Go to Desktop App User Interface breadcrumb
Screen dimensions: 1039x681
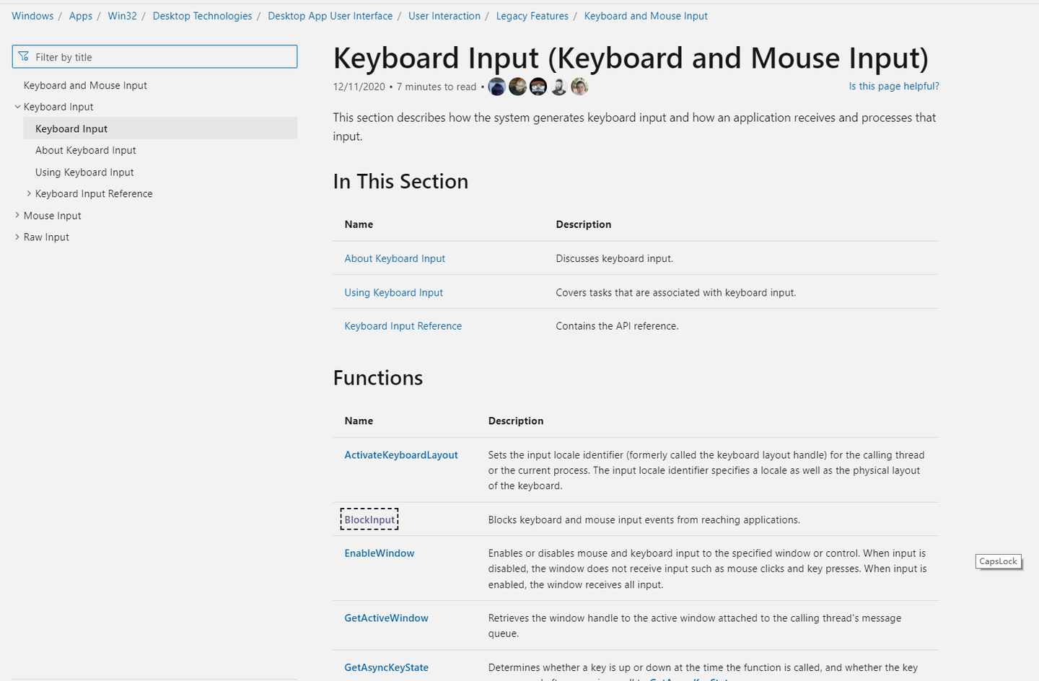point(330,16)
